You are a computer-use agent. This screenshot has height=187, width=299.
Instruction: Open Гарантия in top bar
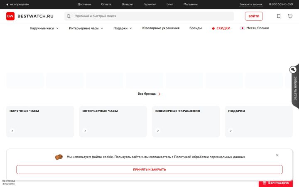tap(149, 4)
